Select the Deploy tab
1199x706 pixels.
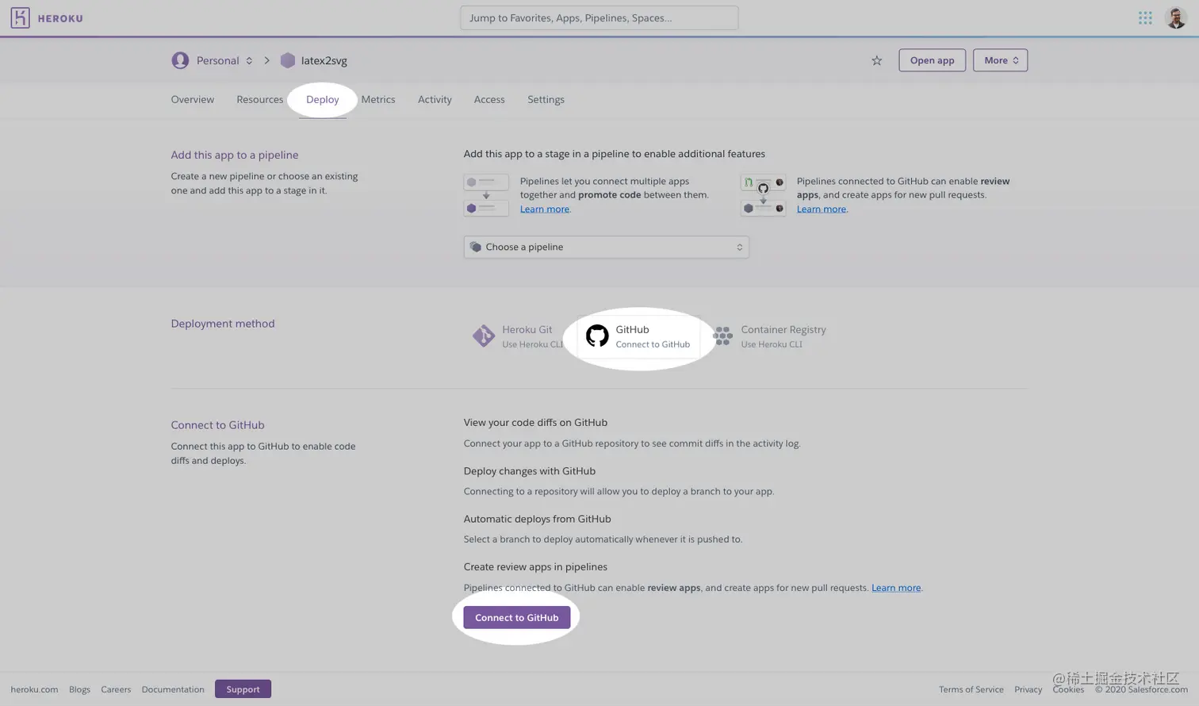point(322,99)
